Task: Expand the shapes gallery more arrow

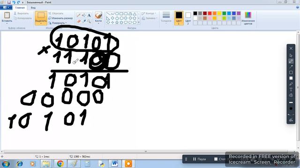Action: [139, 22]
